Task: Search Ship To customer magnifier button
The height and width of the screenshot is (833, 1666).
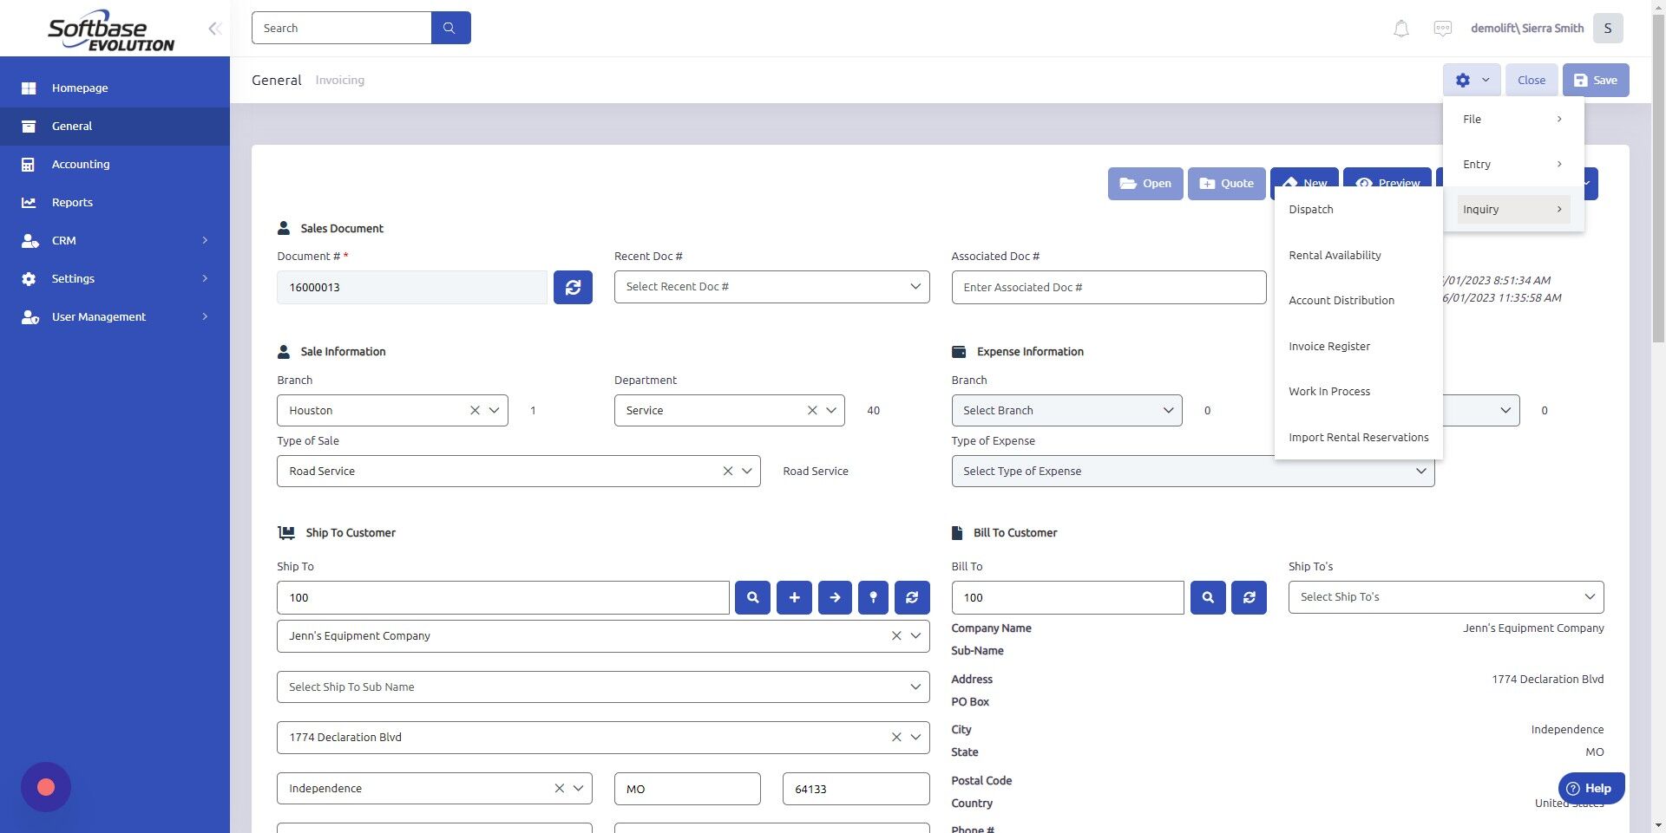Action: pyautogui.click(x=752, y=597)
